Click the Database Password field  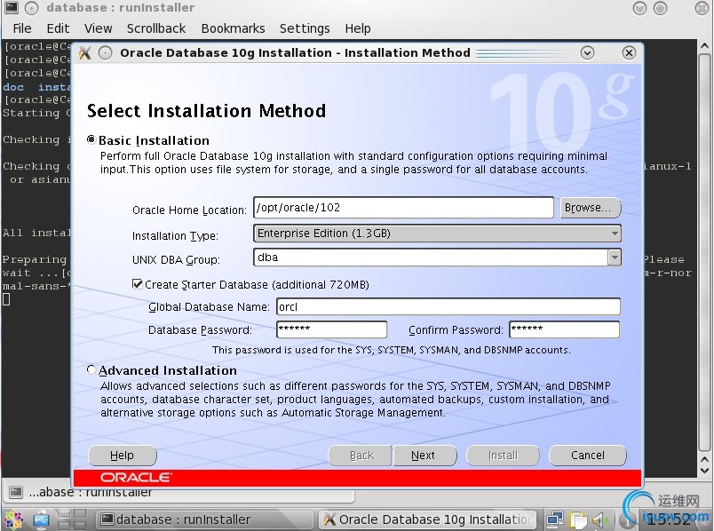tap(331, 329)
